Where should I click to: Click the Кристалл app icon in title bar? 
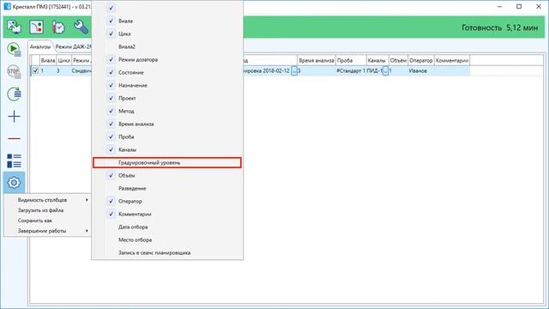point(7,7)
